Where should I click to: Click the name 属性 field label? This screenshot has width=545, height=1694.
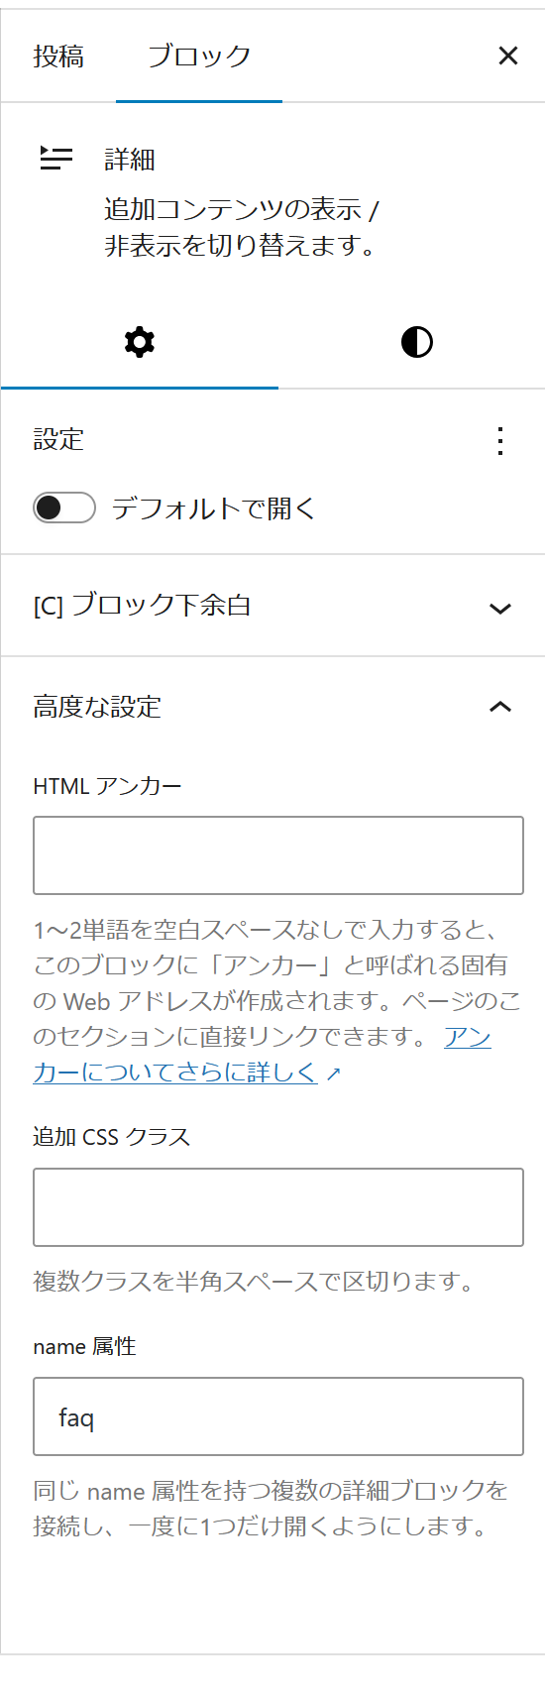(84, 1346)
